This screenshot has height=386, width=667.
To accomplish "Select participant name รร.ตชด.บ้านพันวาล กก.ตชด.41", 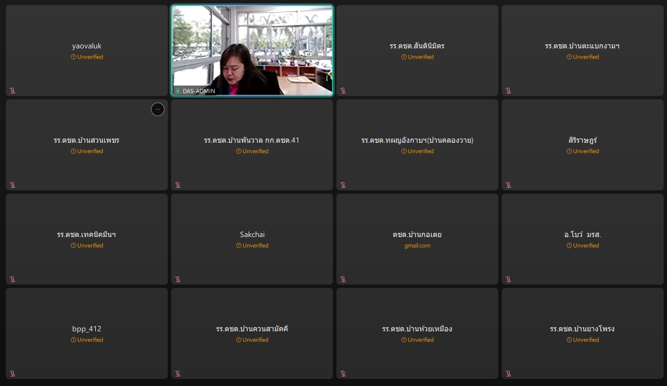I will pyautogui.click(x=252, y=140).
